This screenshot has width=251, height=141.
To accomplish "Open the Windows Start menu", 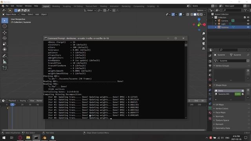I will pyautogui.click(x=4, y=137).
